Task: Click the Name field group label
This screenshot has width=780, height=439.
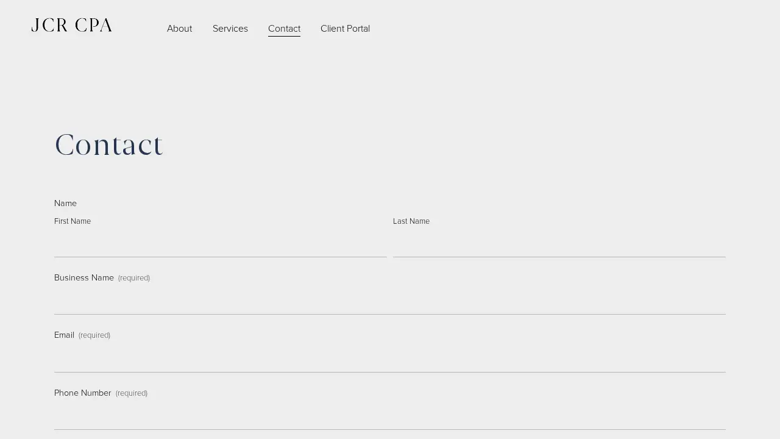Action: click(65, 203)
